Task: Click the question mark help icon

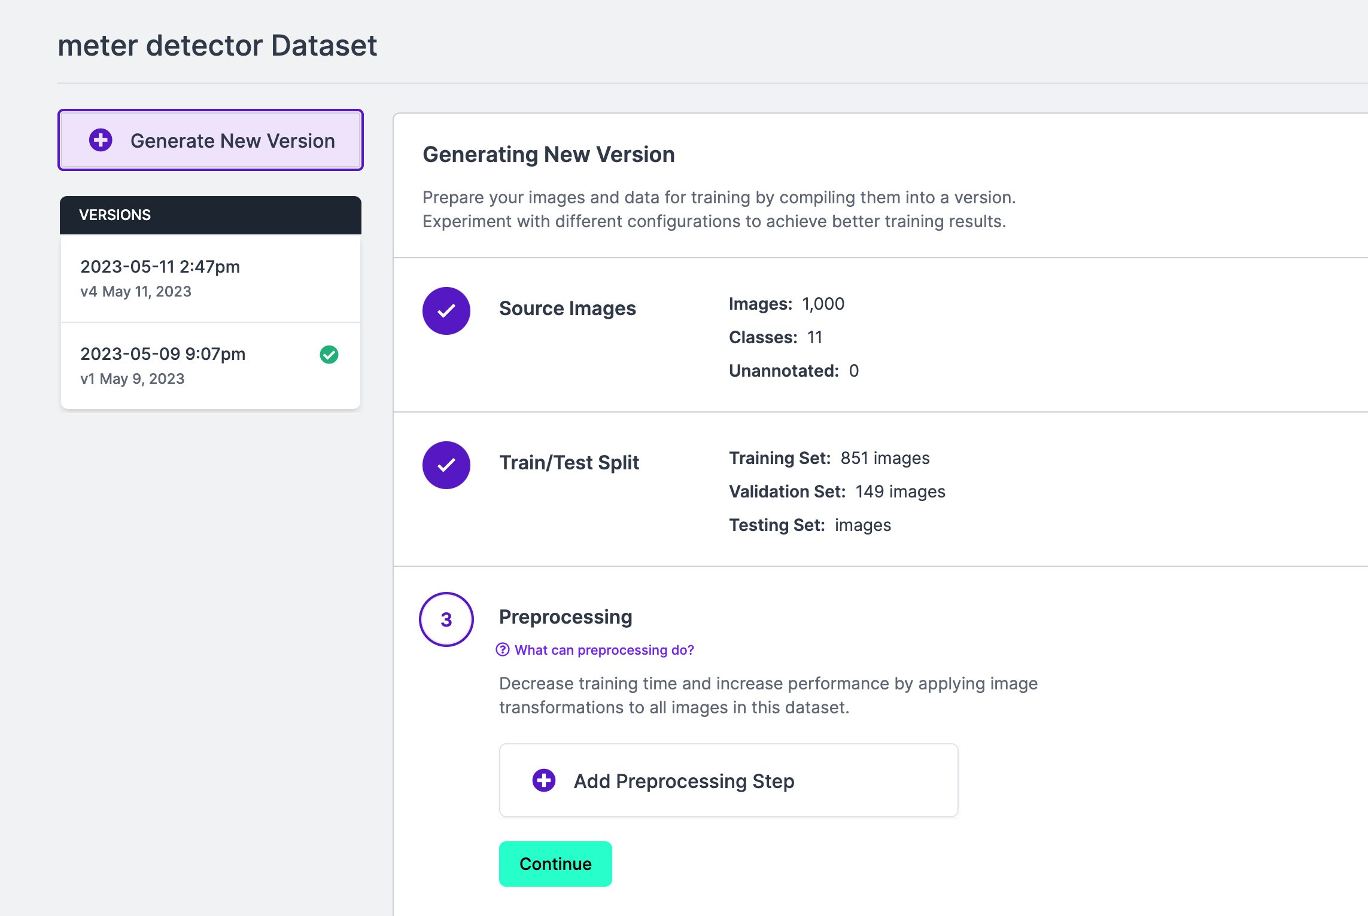Action: (x=503, y=650)
